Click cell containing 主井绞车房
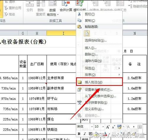Image resolution: width=148 pixels, height=140 pixels. click(61, 78)
